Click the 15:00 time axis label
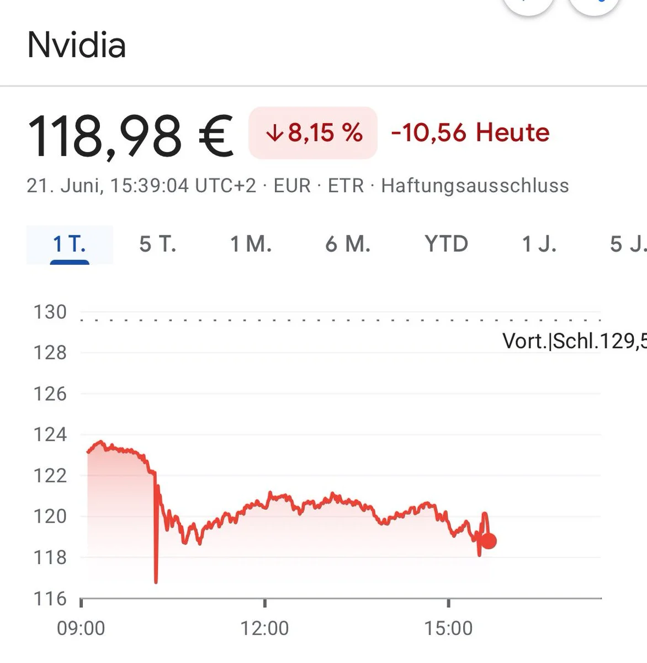Viewport: 647px width, 663px height. 448,628
